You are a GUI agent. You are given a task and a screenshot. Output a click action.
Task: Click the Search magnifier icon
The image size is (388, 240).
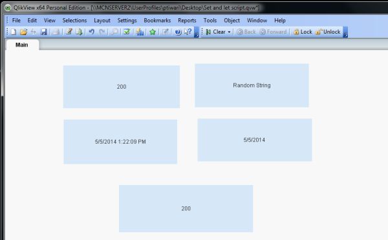[x=114, y=32]
